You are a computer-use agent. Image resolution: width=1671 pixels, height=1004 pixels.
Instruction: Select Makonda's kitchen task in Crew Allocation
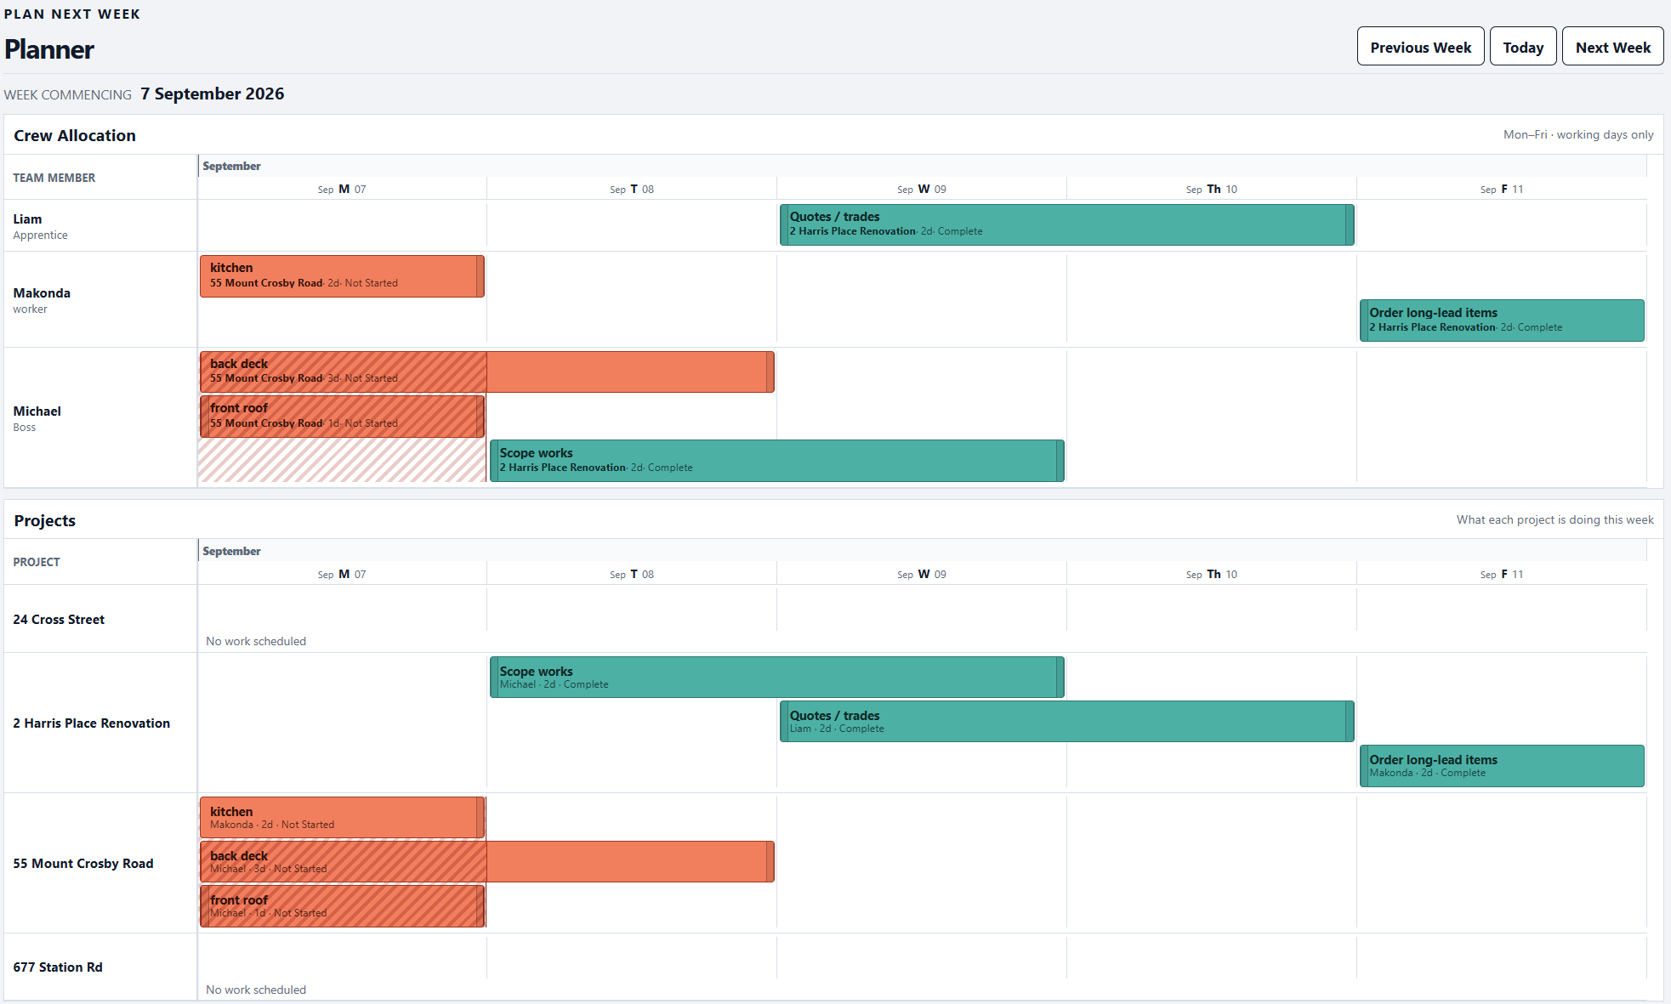[x=342, y=276]
